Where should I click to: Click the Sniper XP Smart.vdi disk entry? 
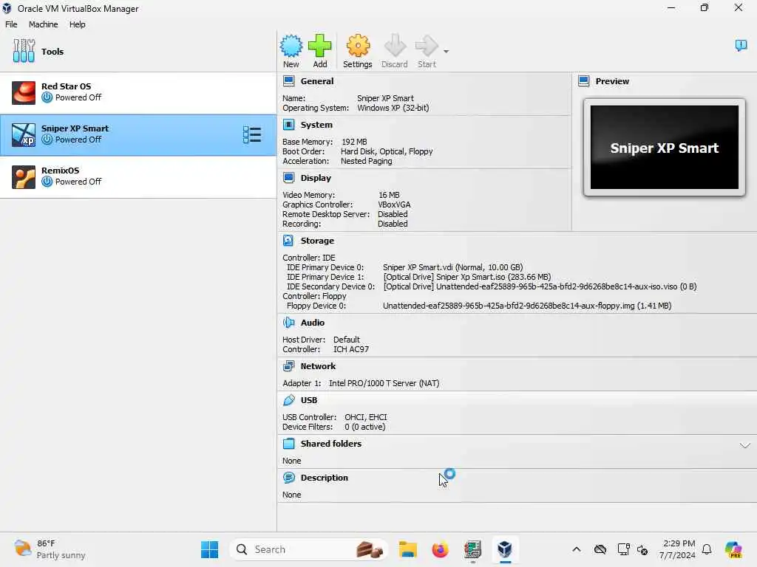pyautogui.click(x=453, y=267)
